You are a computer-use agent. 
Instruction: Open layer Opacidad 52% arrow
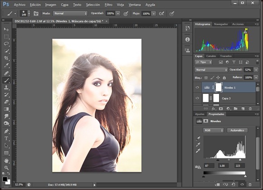tap(256, 70)
